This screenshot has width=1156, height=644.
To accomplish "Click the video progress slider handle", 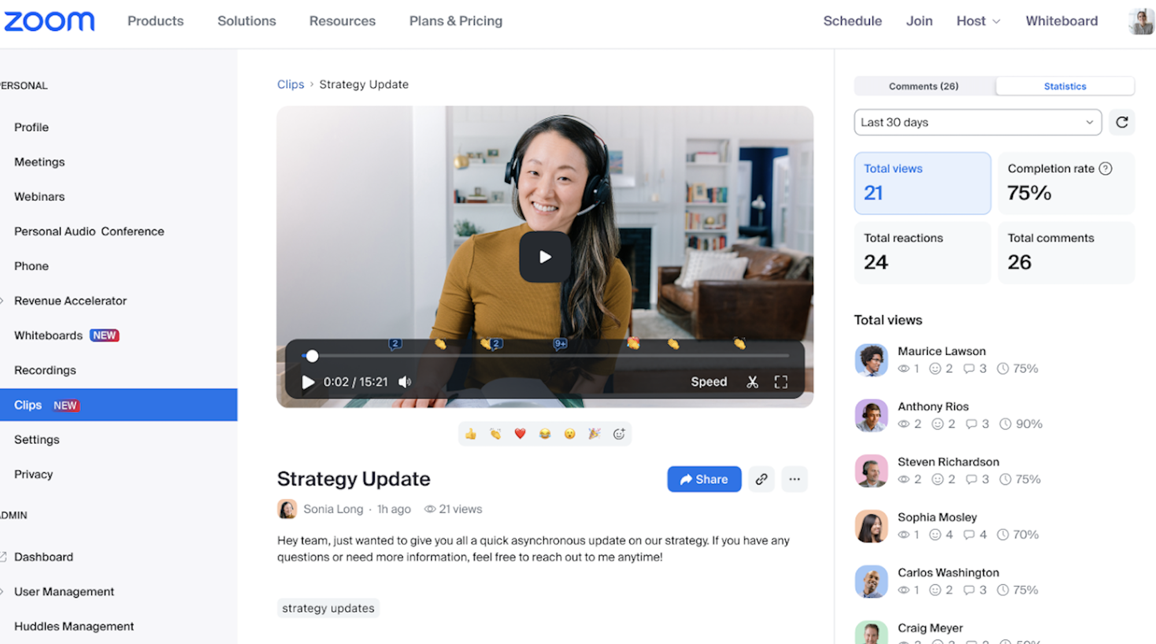I will click(312, 356).
